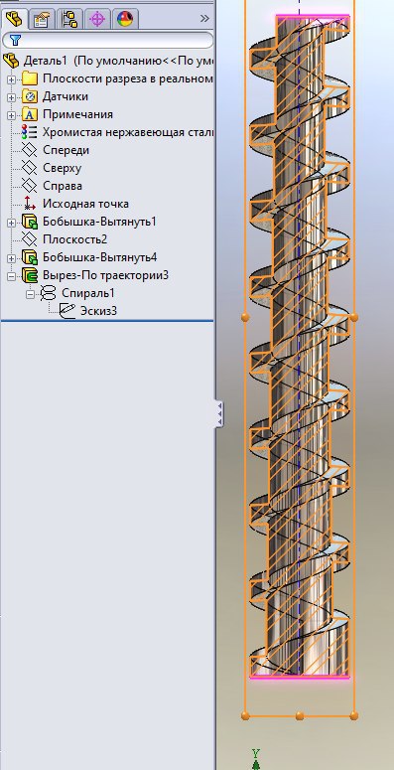Expand the Бобышка-Вытянуть1 feature
Viewport: 394px width, 770px height.
click(x=11, y=223)
